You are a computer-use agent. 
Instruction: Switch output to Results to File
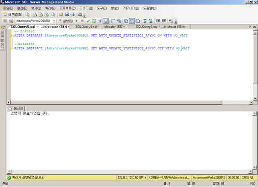(x=138, y=21)
